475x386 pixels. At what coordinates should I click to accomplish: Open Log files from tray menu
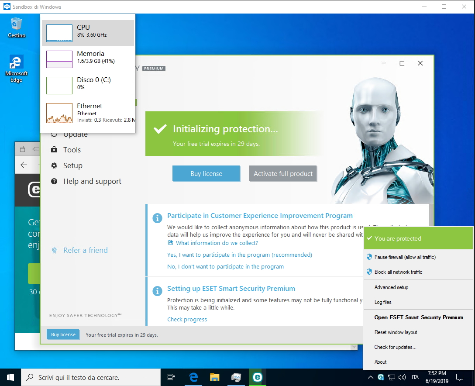418,302
